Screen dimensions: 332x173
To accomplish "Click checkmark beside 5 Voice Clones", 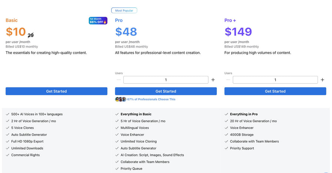I will pyautogui.click(x=8, y=128).
